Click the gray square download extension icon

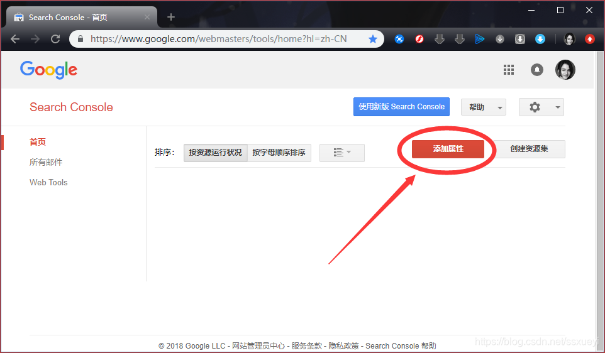(x=519, y=39)
